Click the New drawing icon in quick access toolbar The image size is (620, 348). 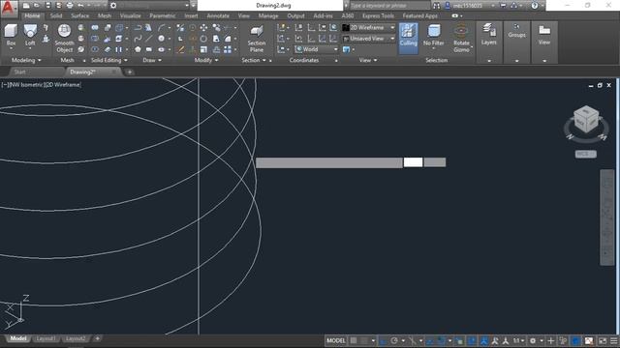click(x=26, y=6)
